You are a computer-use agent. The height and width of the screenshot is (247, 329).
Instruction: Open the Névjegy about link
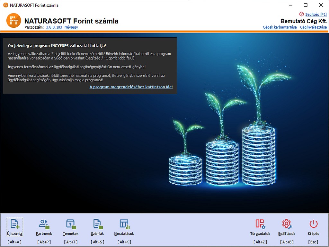click(x=71, y=27)
